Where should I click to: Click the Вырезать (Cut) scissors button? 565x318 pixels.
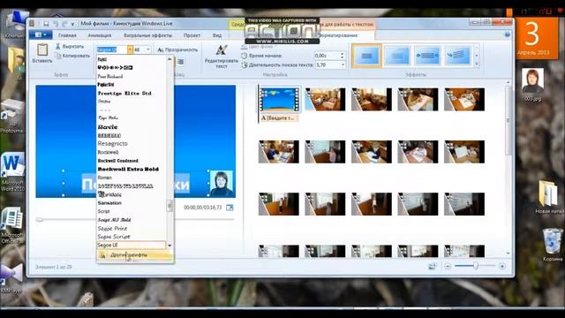(70, 47)
